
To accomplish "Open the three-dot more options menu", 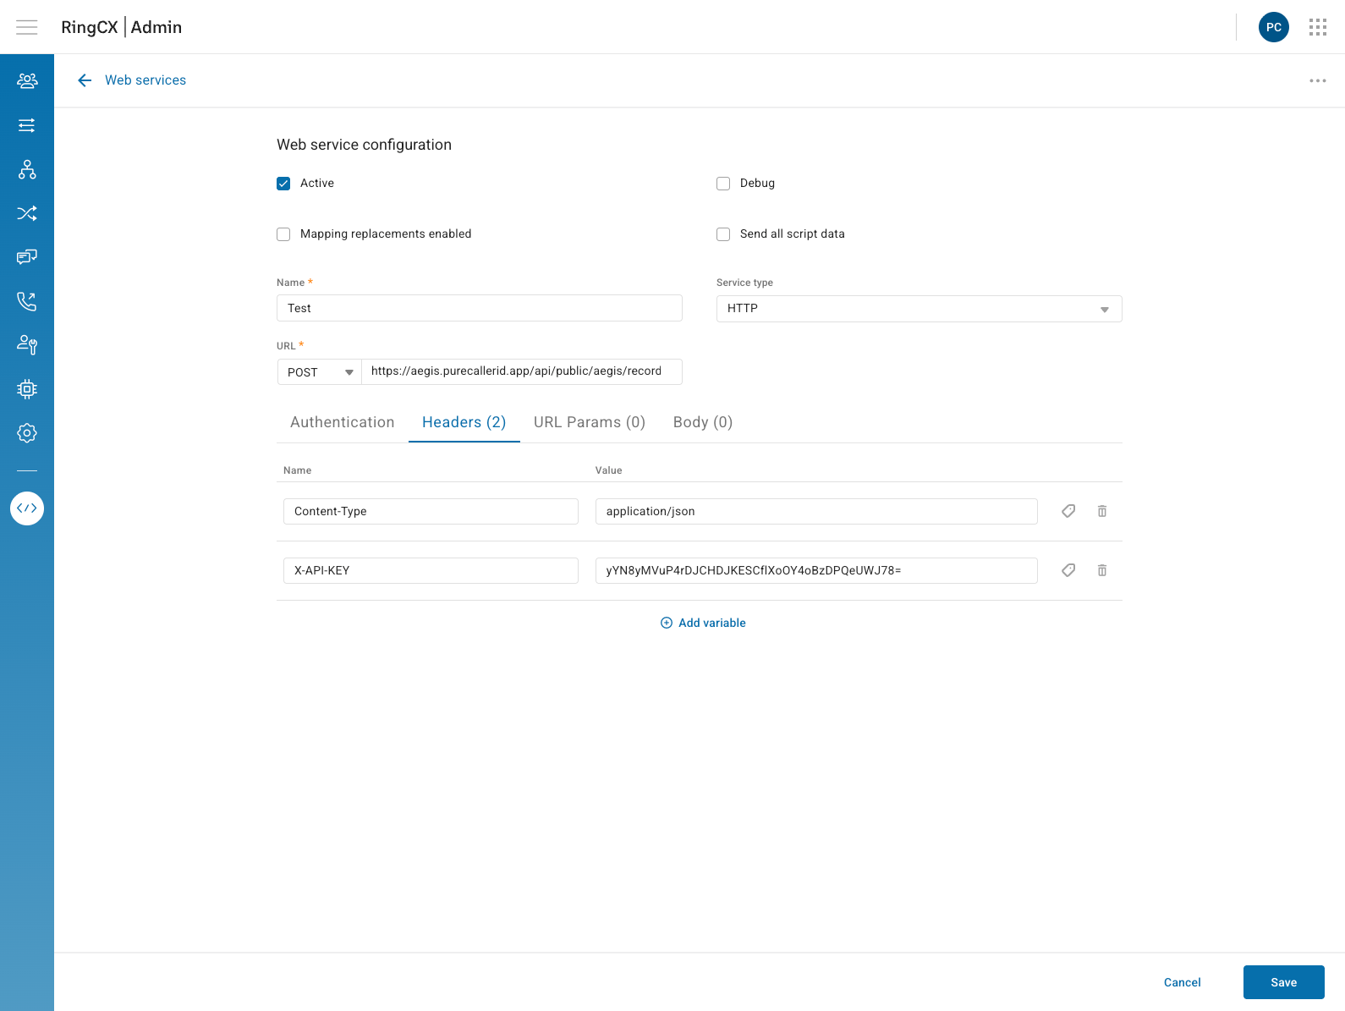I will [1318, 80].
